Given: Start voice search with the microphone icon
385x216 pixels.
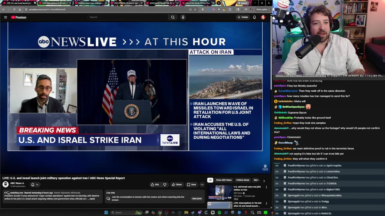Looking at the screenshot, I should coord(183,17).
